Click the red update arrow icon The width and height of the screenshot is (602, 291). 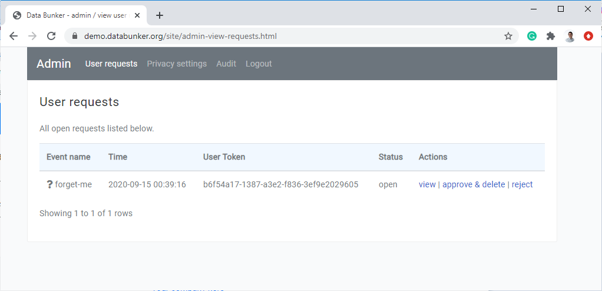coord(588,36)
